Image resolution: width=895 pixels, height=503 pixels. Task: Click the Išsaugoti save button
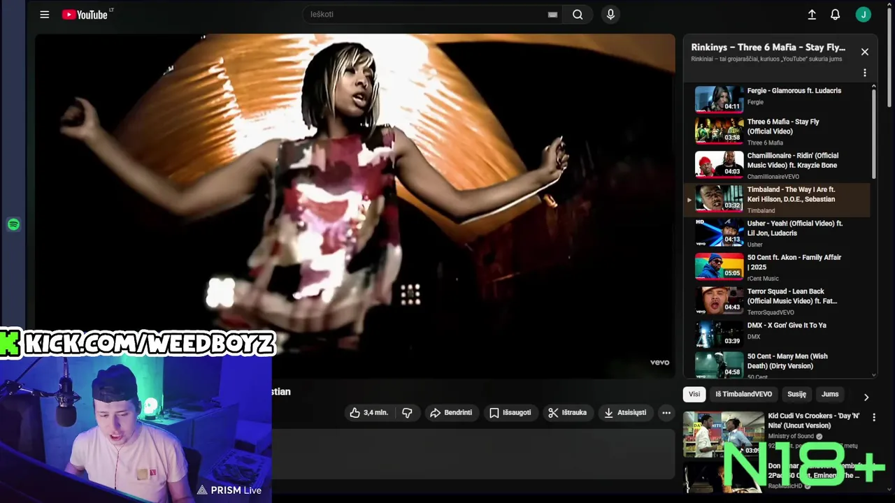[x=510, y=413]
